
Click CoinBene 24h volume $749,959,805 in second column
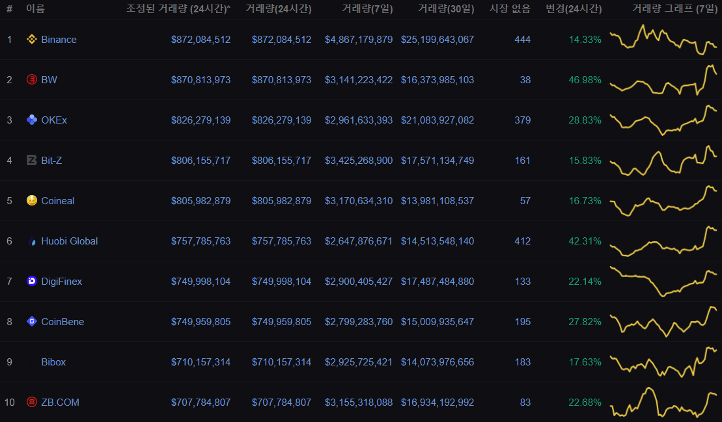[x=281, y=322]
